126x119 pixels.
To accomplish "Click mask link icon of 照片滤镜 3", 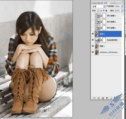I will (101, 16).
